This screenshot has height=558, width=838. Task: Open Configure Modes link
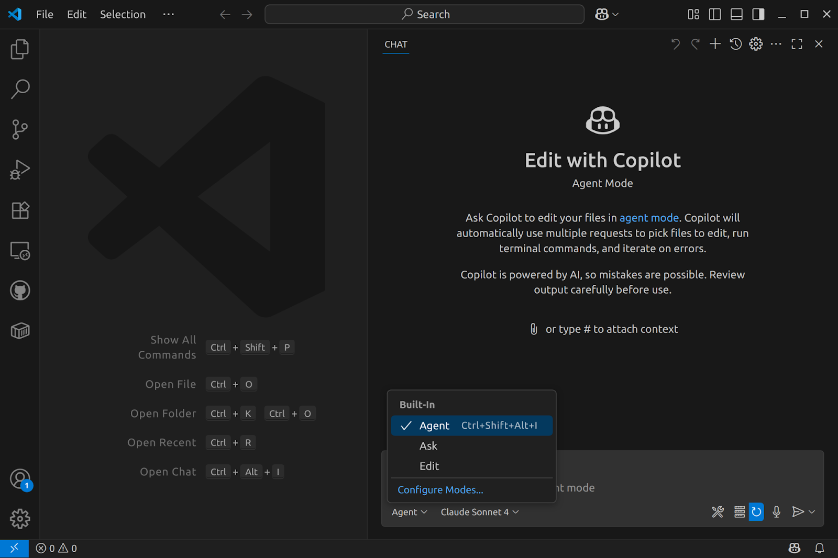pyautogui.click(x=440, y=490)
